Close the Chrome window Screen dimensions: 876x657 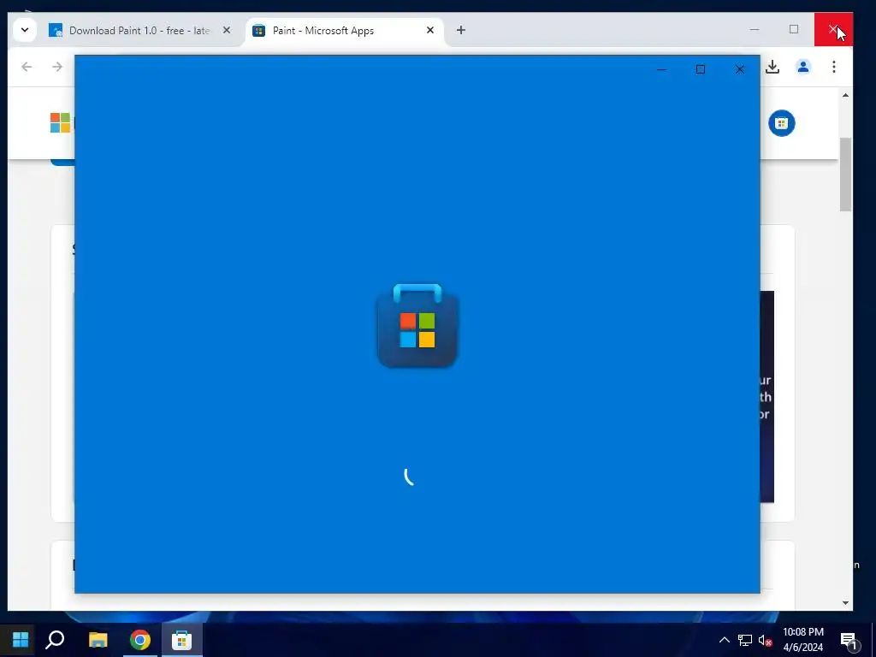[x=833, y=29]
